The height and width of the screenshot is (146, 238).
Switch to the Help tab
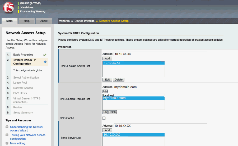click(x=27, y=21)
